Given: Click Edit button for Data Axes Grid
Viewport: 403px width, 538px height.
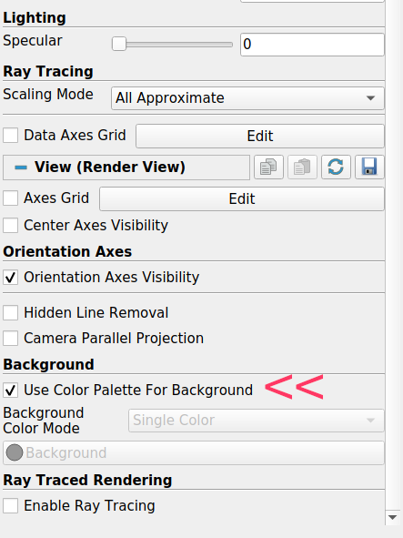Looking at the screenshot, I should click(260, 137).
